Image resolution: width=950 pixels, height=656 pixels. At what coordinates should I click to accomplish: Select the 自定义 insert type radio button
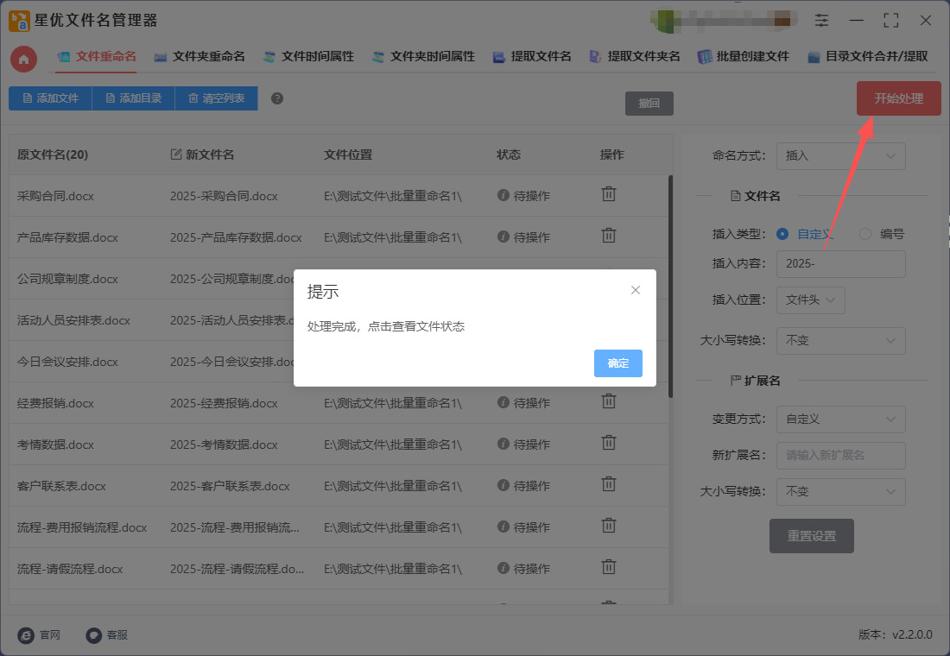(782, 234)
